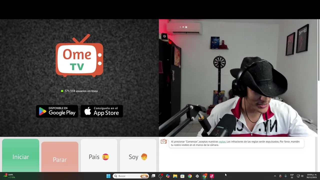Open the clock showing 10:09 p. m.
This screenshot has height=180, width=320.
pos(312,176)
